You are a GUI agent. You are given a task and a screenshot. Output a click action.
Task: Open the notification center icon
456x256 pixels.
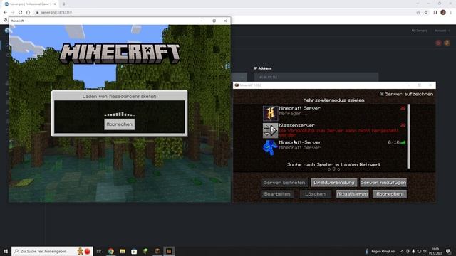click(x=448, y=251)
